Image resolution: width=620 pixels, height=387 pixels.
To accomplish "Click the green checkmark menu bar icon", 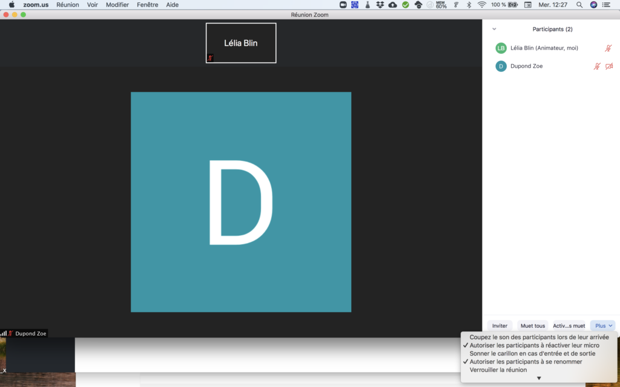I will click(x=405, y=5).
